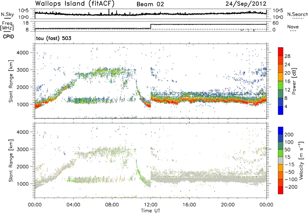Screen dimensions: 308x213
Task: Pick the blue top segment of Velocity color bar
Action: [281, 131]
